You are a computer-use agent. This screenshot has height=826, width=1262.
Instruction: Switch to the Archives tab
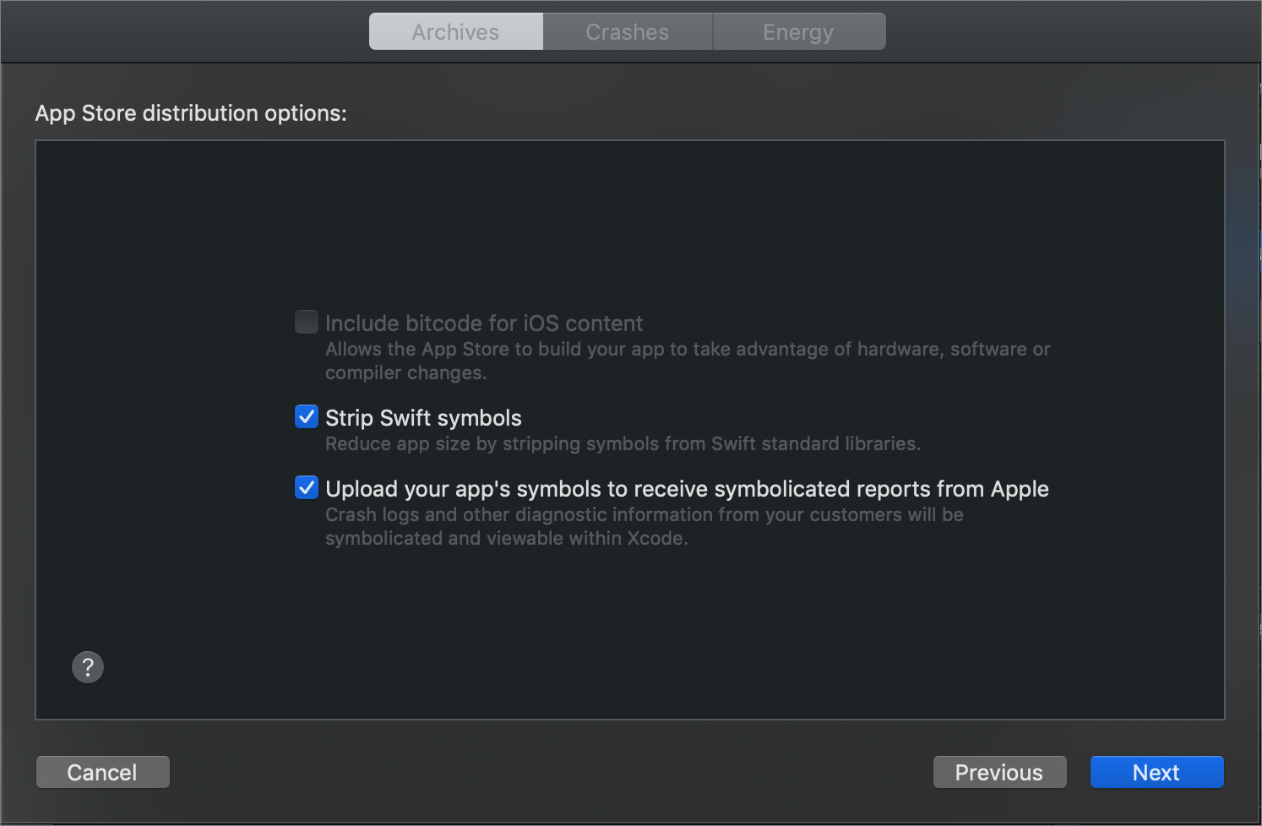[456, 32]
